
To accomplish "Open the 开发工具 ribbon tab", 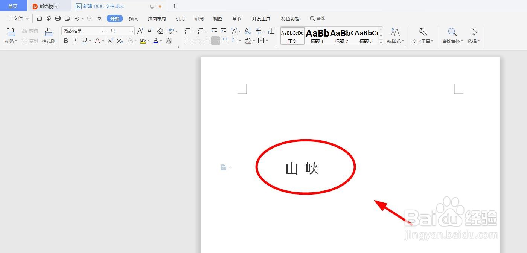I will pos(261,18).
